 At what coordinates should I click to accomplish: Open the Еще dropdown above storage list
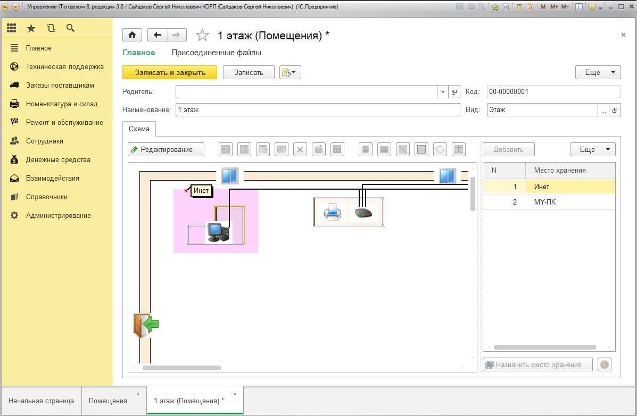coord(592,150)
